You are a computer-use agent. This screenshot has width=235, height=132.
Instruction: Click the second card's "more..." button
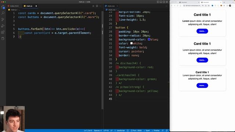(202, 60)
